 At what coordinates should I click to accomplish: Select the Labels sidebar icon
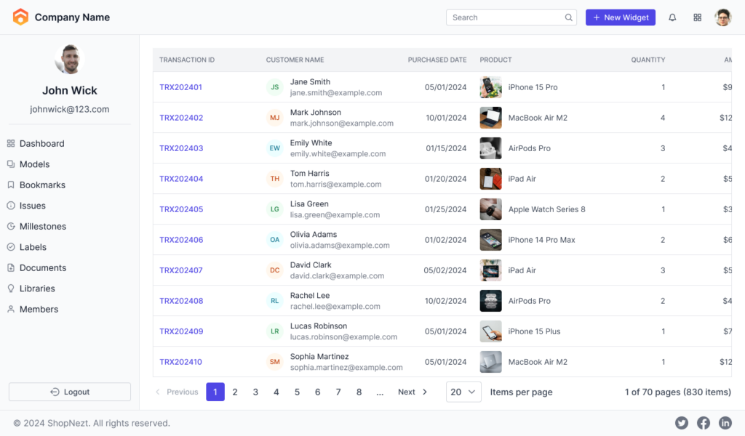click(x=10, y=247)
